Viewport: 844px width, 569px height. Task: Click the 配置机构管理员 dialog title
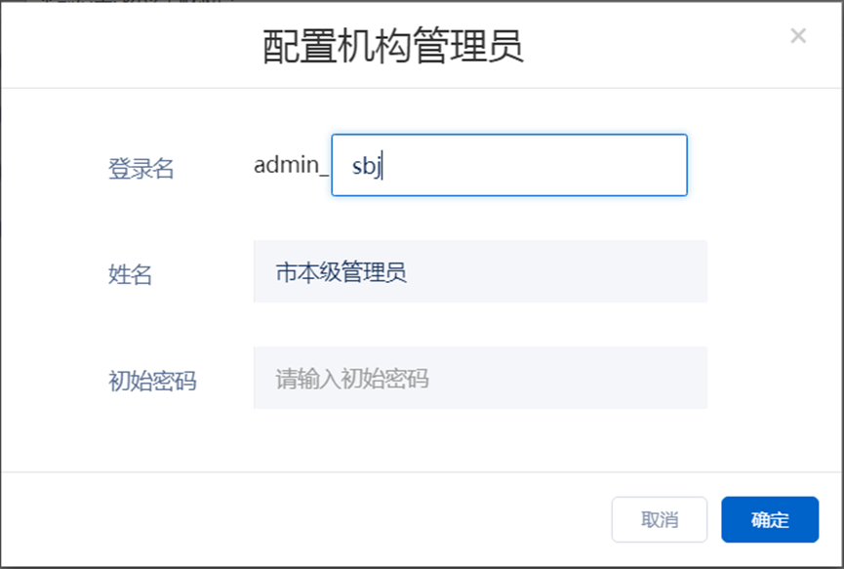pos(392,46)
